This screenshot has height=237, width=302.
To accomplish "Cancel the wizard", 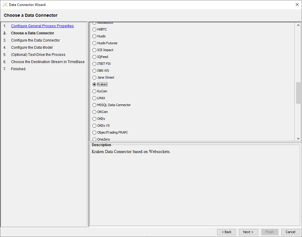I will [290, 232].
